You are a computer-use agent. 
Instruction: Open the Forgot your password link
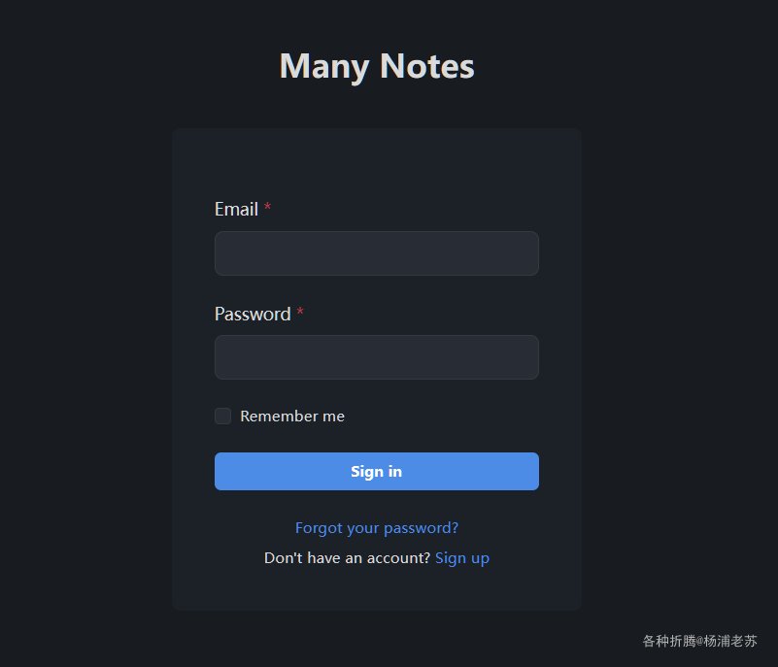tap(377, 528)
